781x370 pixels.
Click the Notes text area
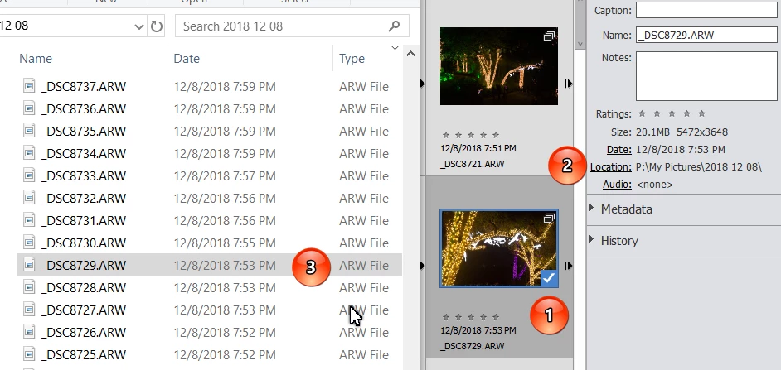706,76
